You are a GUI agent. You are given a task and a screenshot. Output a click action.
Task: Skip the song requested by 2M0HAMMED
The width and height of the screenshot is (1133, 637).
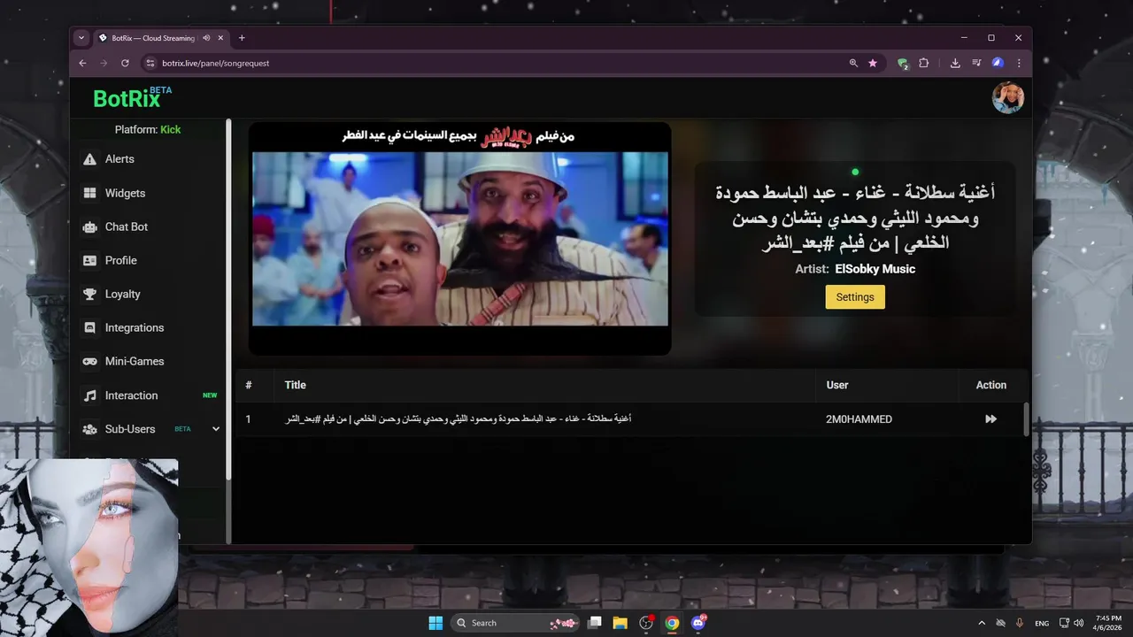click(x=990, y=419)
